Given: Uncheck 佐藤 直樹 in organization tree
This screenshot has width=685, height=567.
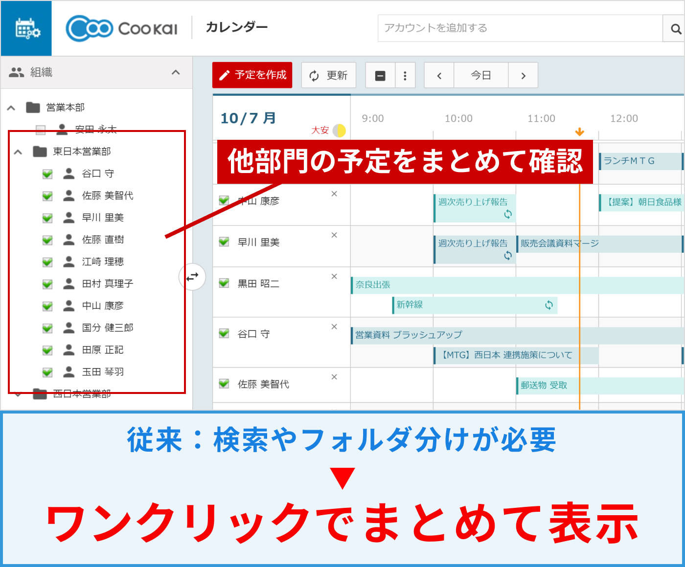Looking at the screenshot, I should (x=47, y=240).
